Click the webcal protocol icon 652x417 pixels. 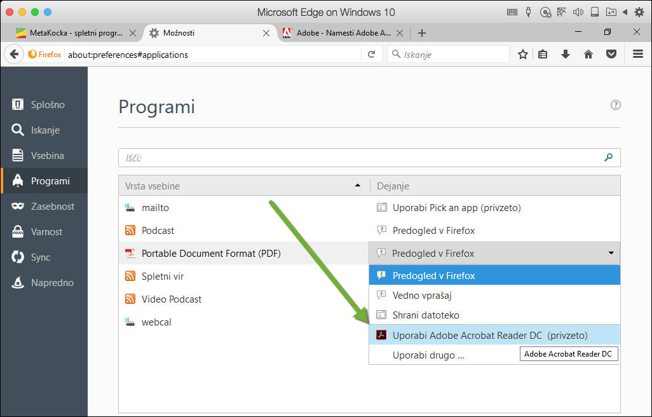click(130, 322)
